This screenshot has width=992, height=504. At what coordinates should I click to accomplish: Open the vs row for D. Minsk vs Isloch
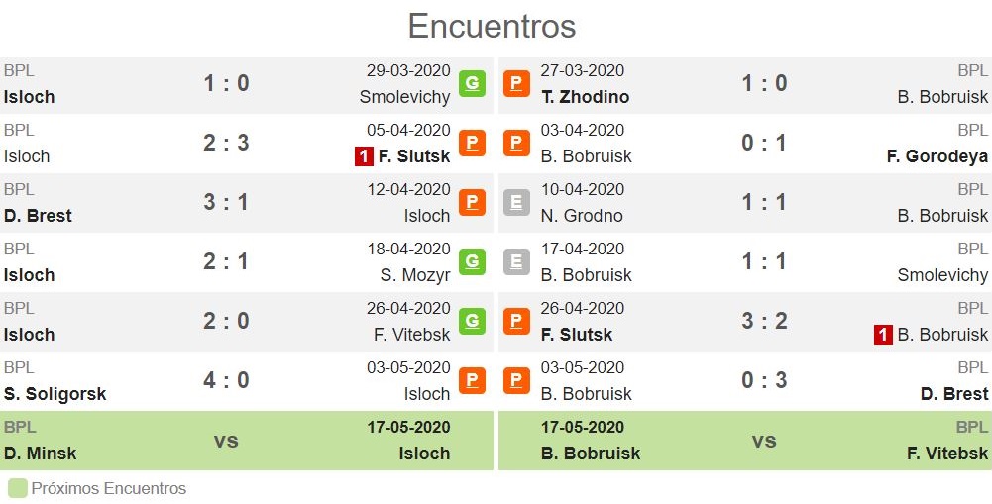(247, 441)
